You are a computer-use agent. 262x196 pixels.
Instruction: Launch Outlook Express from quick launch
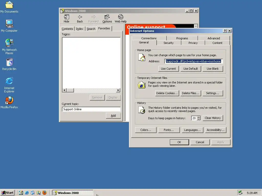pyautogui.click(x=32, y=193)
